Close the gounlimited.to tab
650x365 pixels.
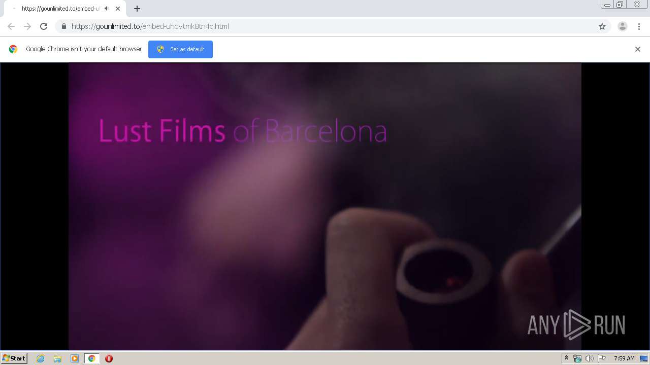118,9
